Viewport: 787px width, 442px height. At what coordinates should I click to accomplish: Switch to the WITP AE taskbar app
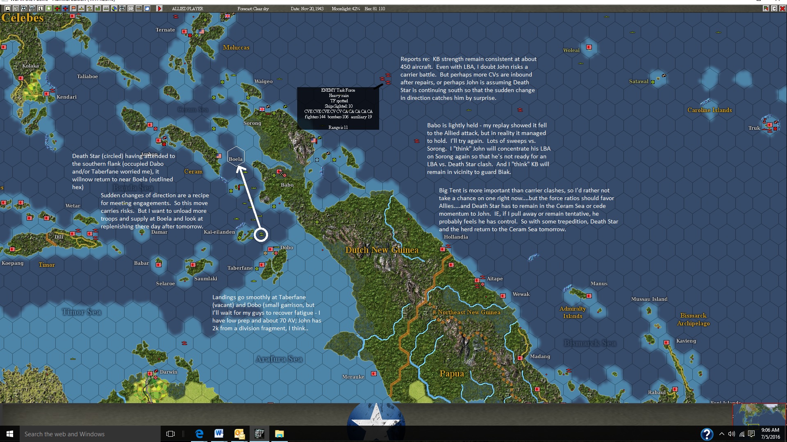click(x=259, y=434)
